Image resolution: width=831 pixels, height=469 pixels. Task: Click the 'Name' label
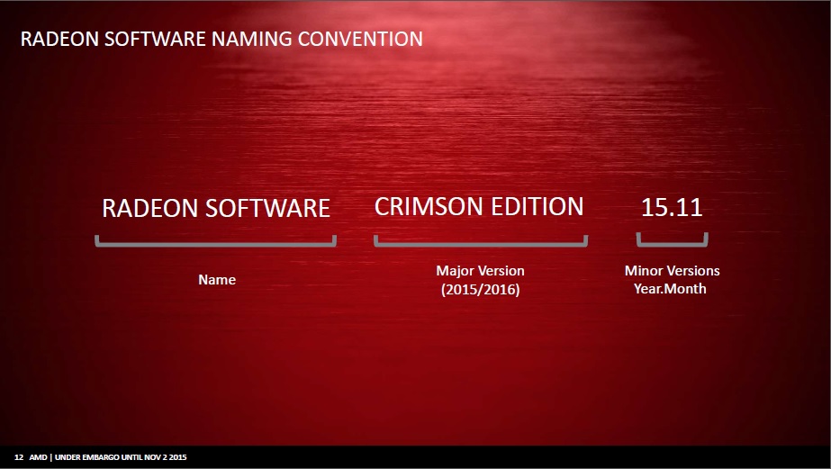tap(217, 280)
